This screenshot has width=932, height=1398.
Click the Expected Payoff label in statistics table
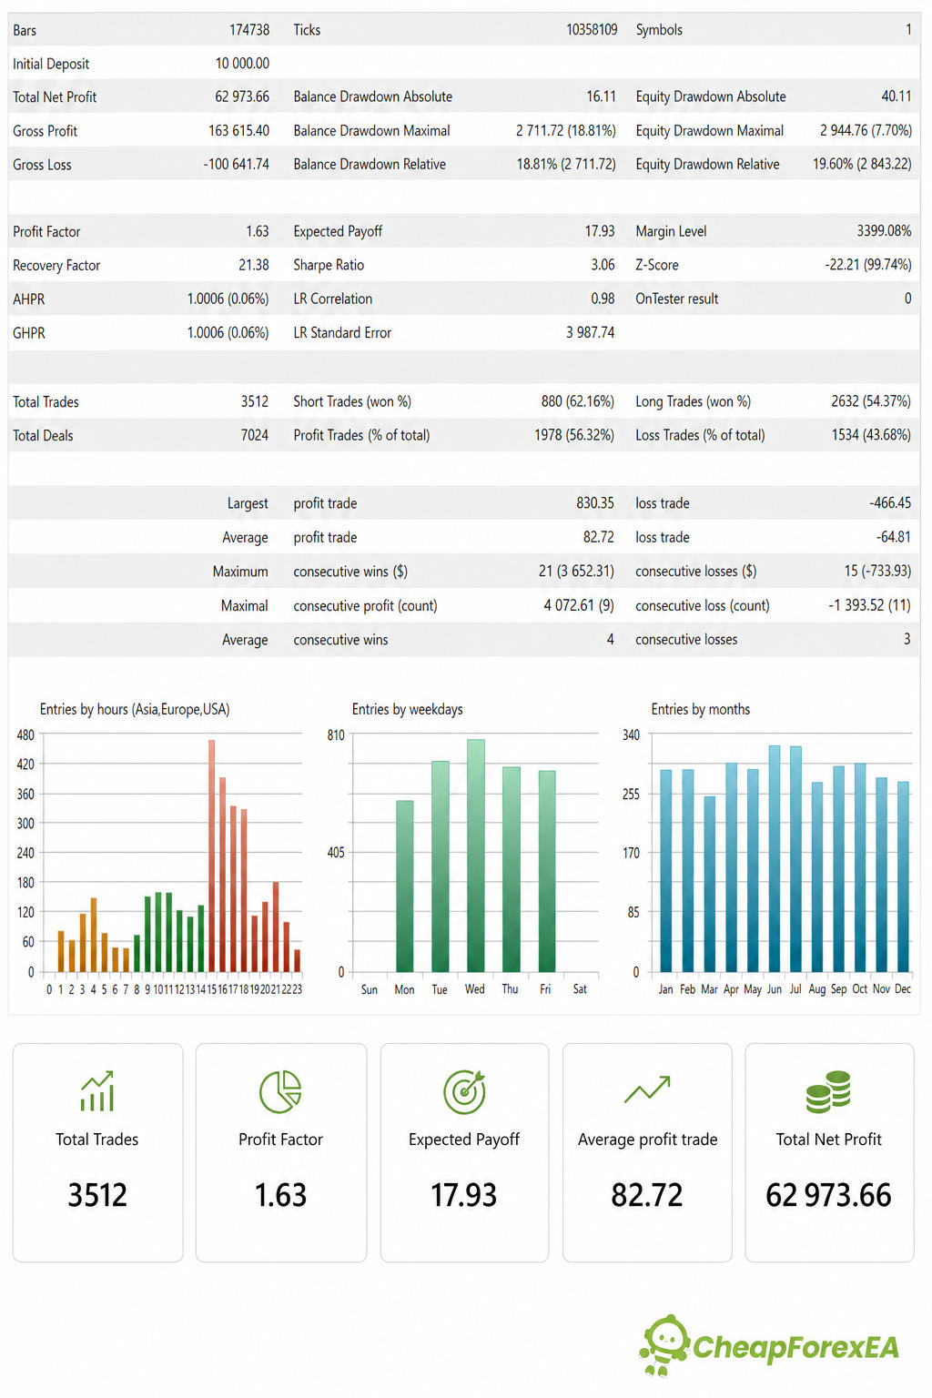tap(338, 232)
